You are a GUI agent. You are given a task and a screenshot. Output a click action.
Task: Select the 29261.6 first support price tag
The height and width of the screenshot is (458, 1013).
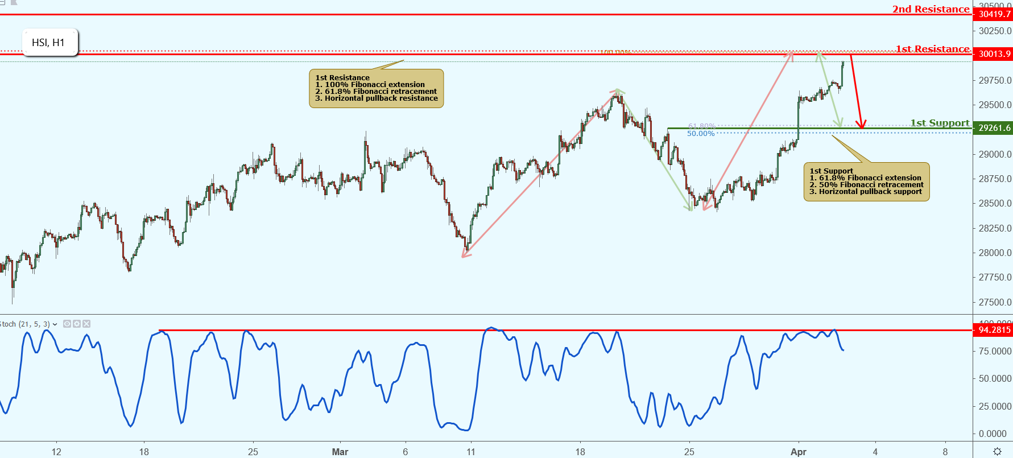(994, 128)
